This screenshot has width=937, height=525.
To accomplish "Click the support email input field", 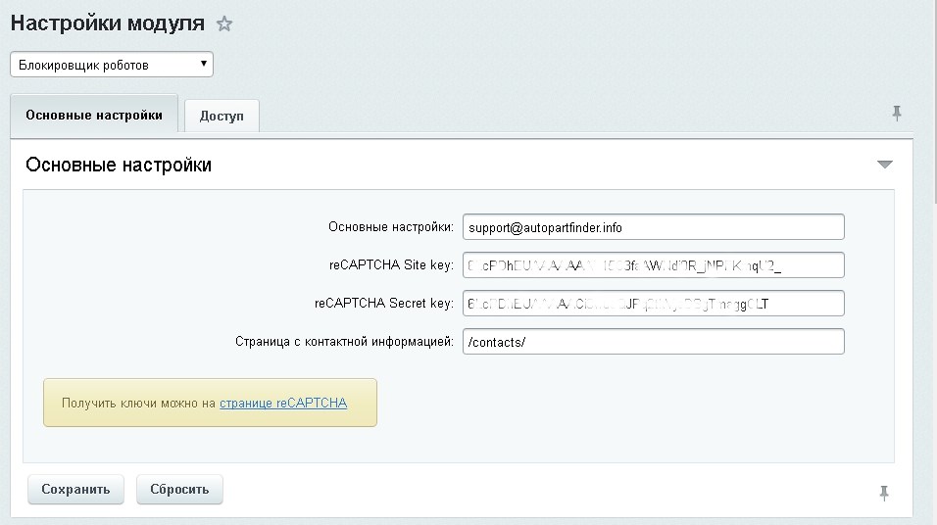I will pos(653,227).
